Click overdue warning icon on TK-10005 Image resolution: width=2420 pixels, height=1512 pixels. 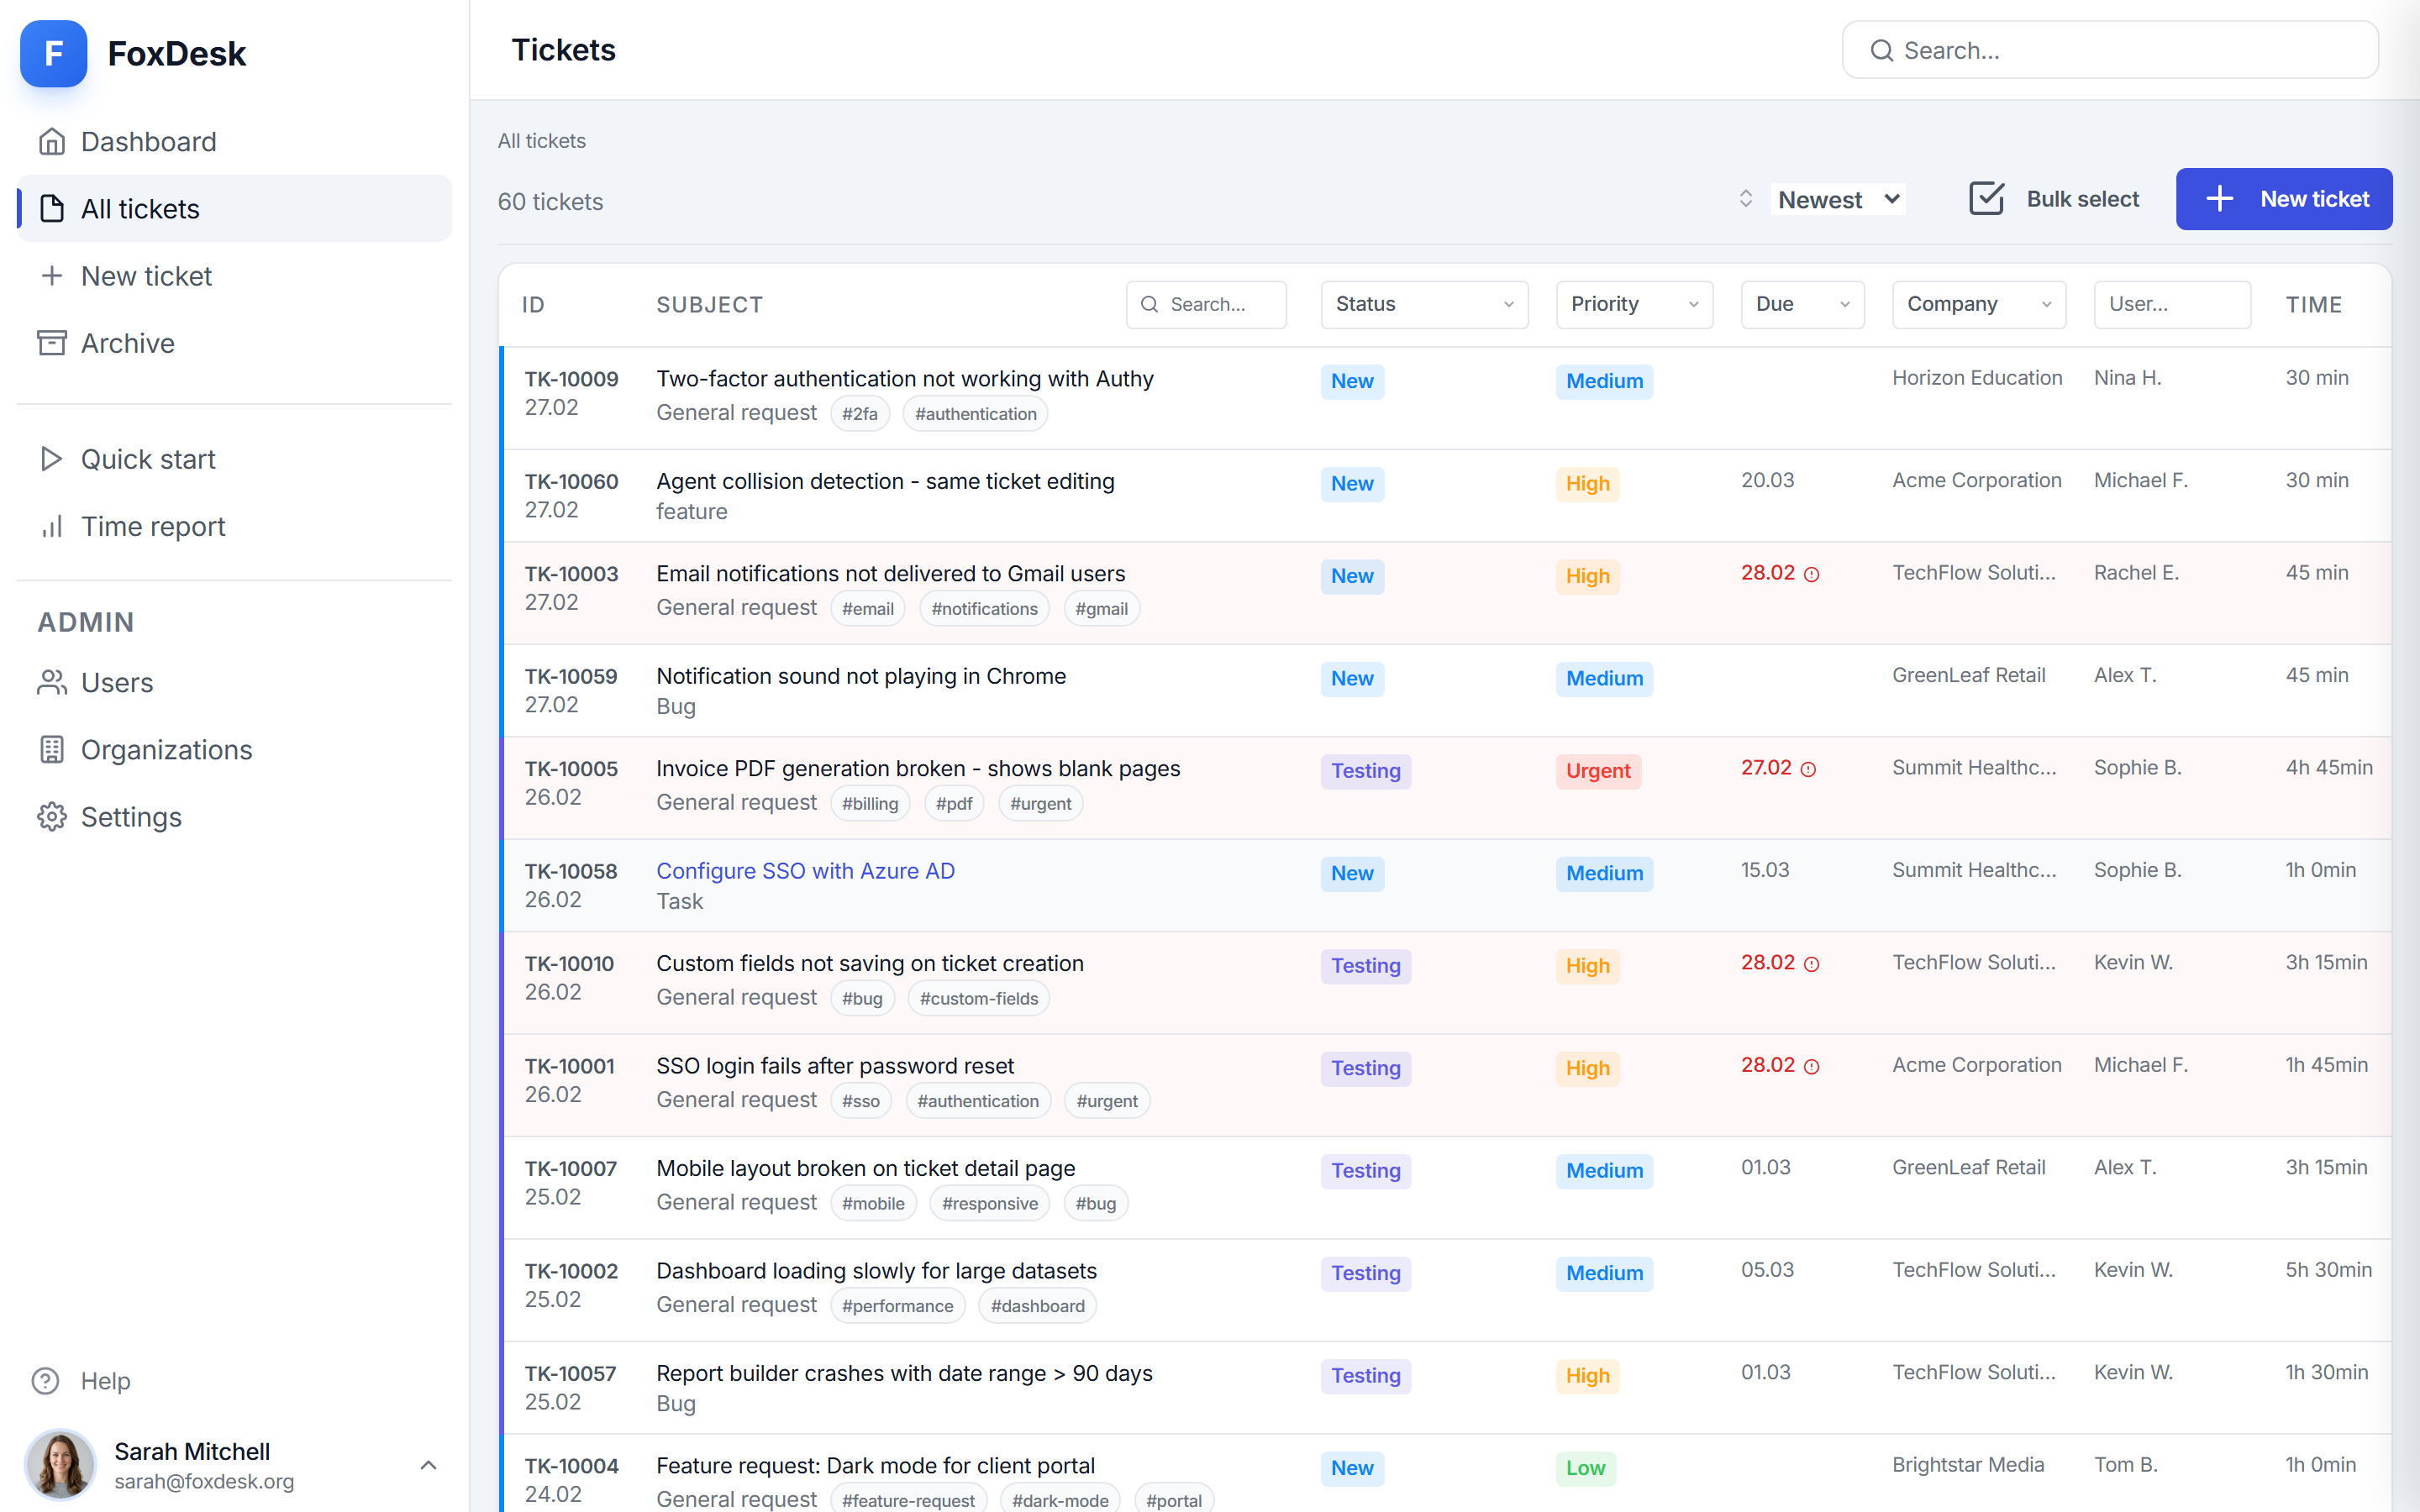click(x=1808, y=769)
